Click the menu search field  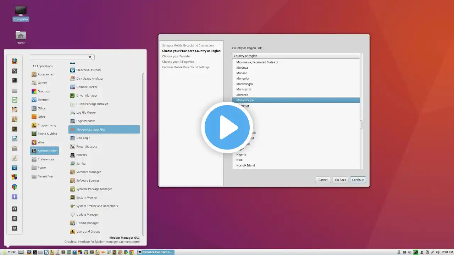[60, 57]
